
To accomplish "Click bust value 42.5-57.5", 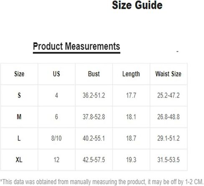I will tap(94, 160).
